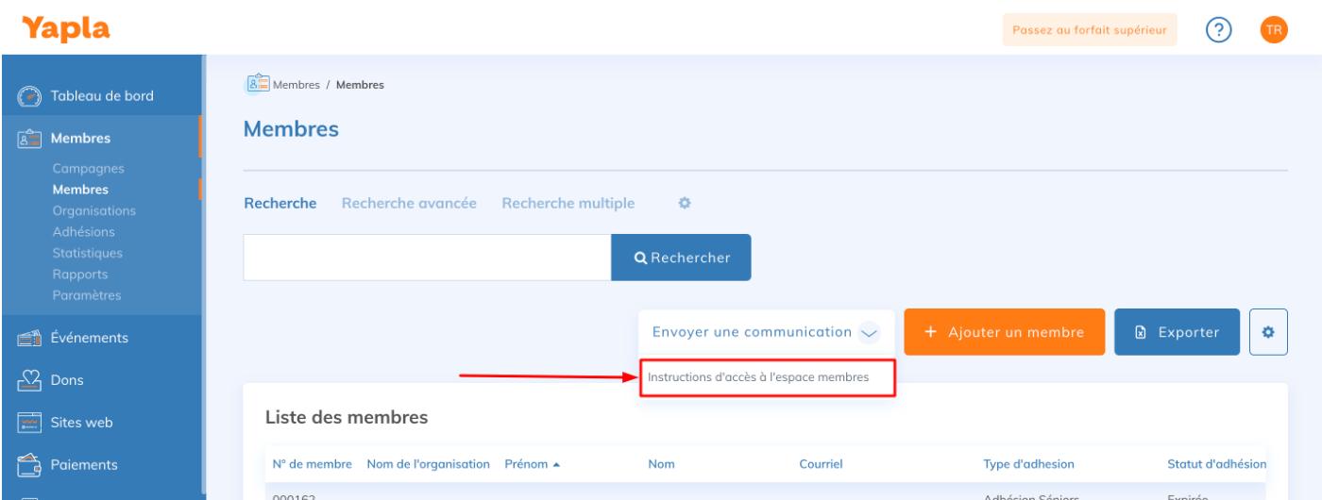The height and width of the screenshot is (500, 1322).
Task: Open Organisations in the sidebar submenu
Action: tap(94, 211)
